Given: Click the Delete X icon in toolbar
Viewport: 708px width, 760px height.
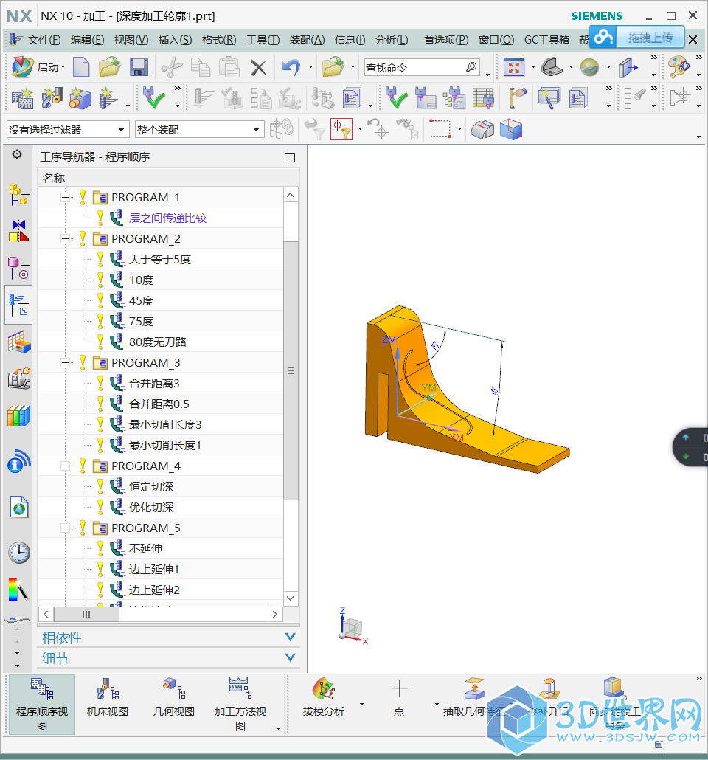Looking at the screenshot, I should [259, 67].
